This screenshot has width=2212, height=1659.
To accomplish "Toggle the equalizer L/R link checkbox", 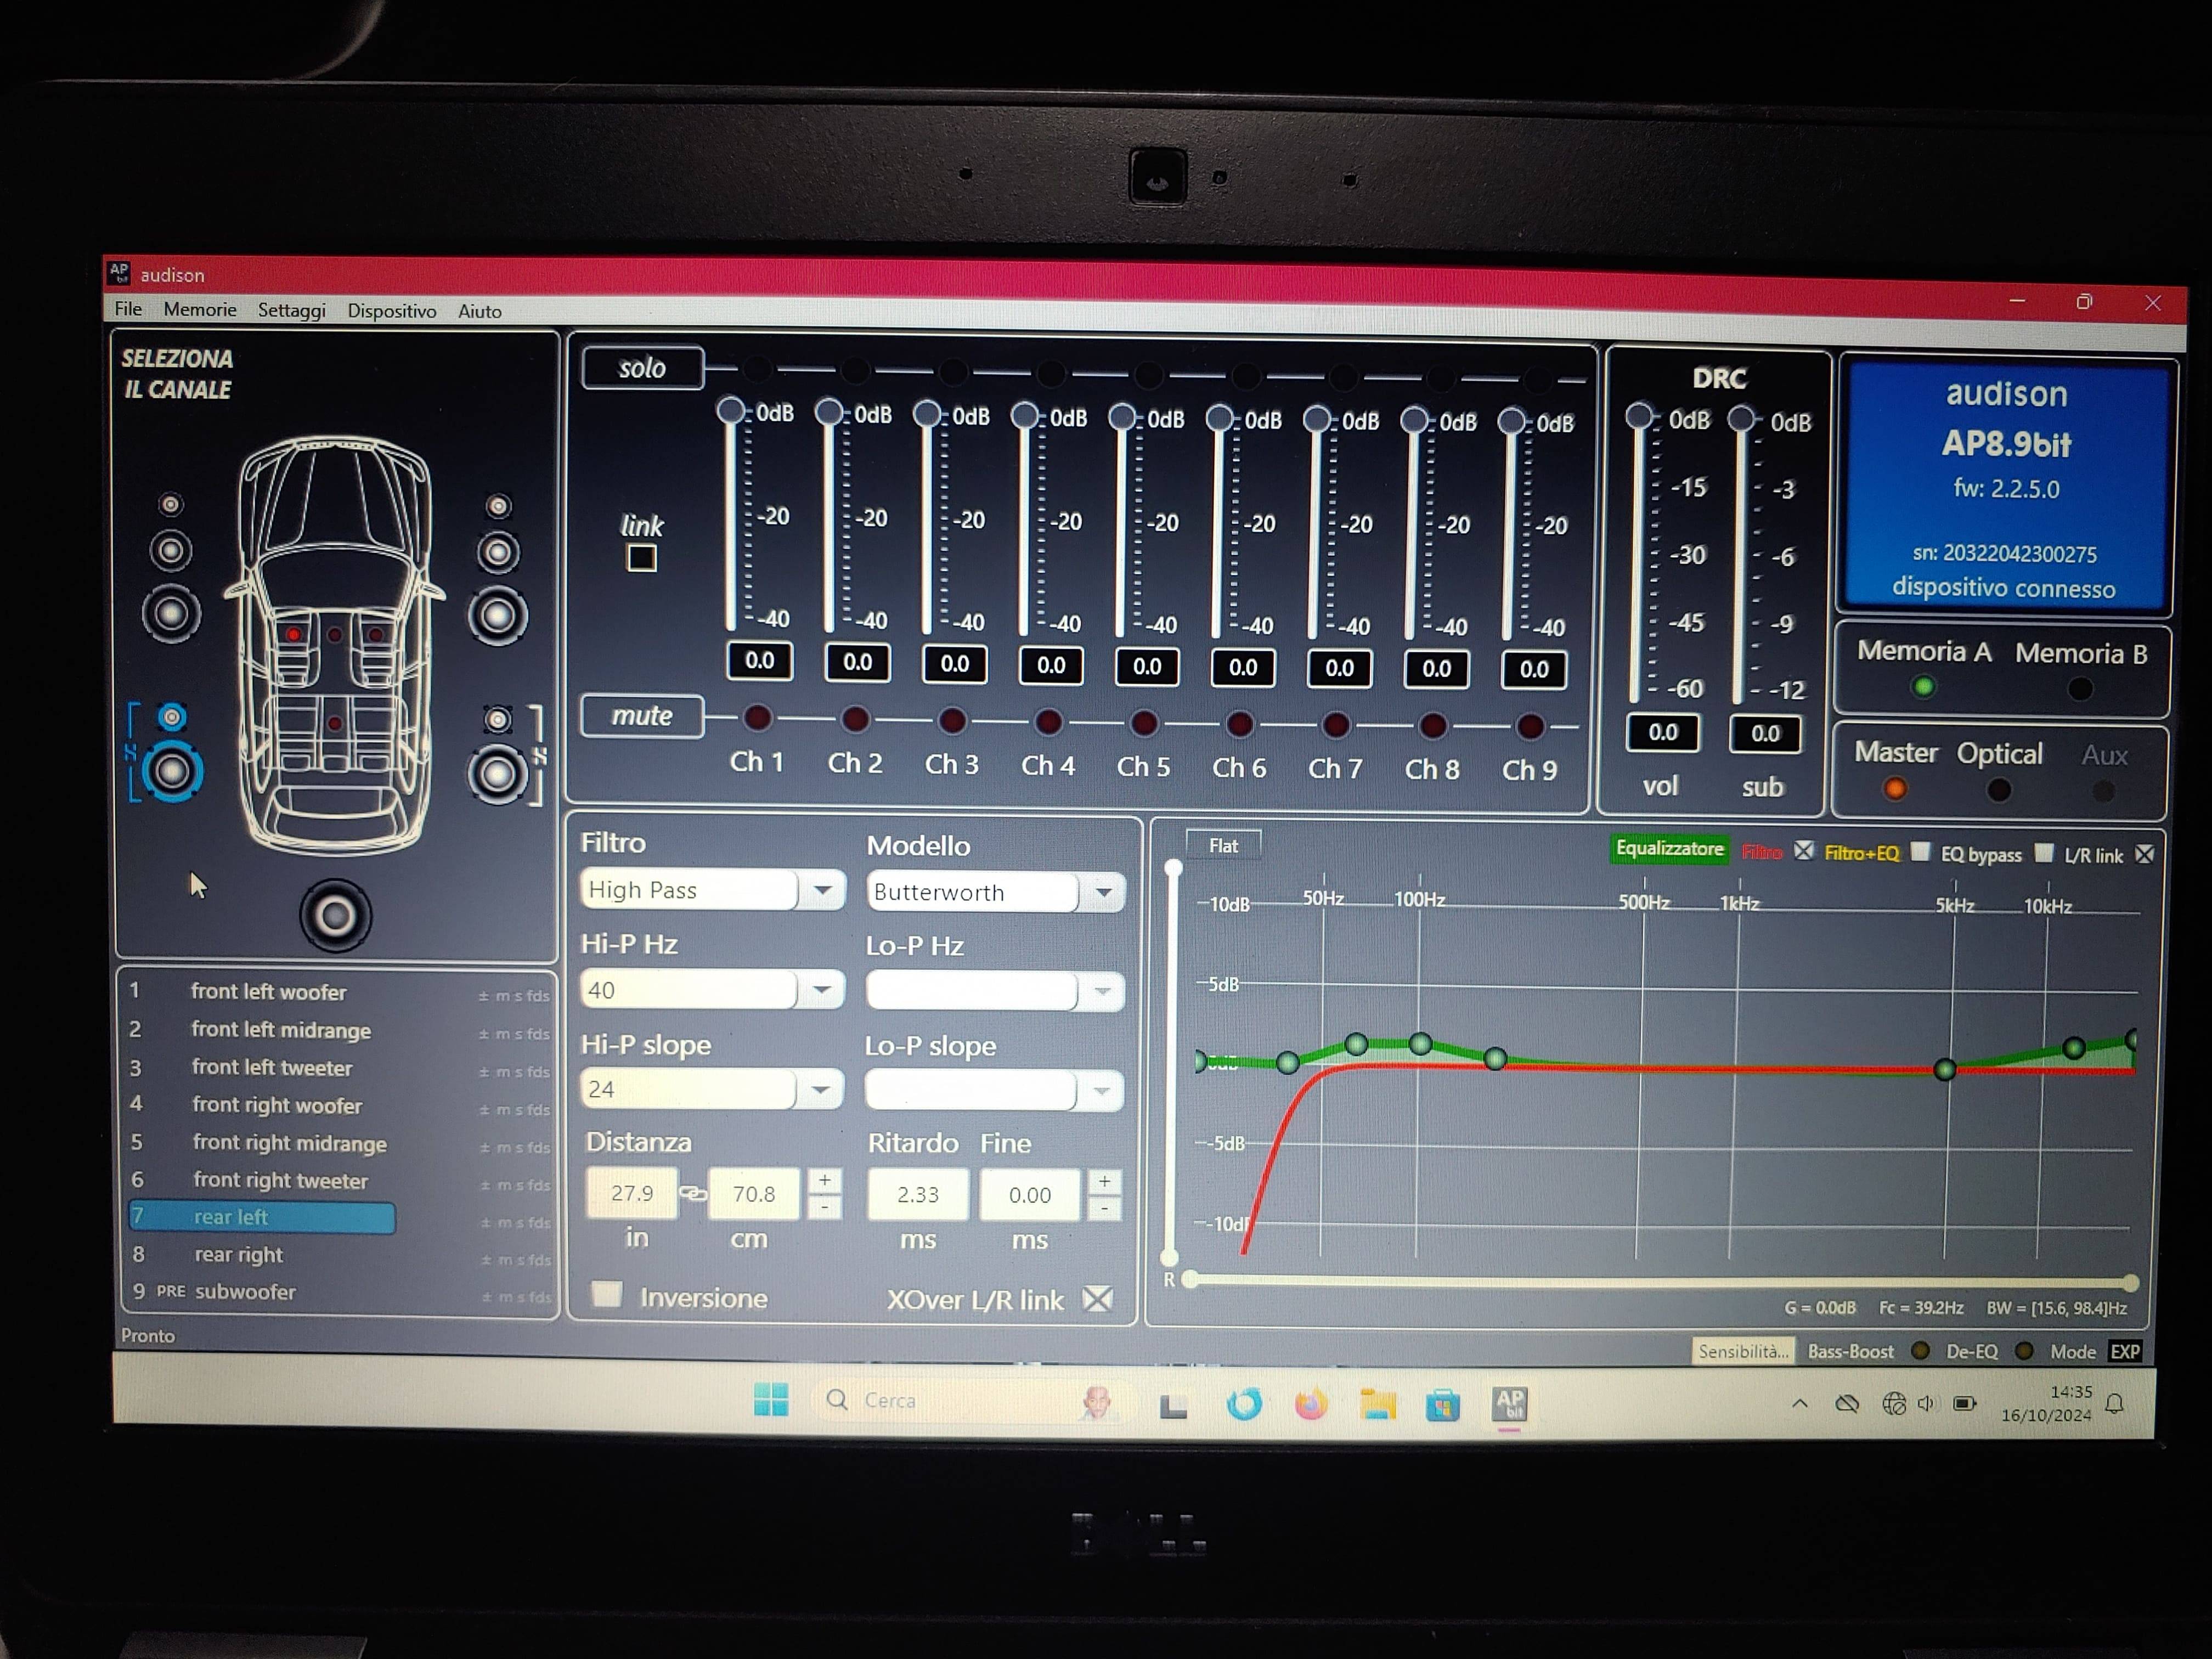I will (x=2144, y=854).
